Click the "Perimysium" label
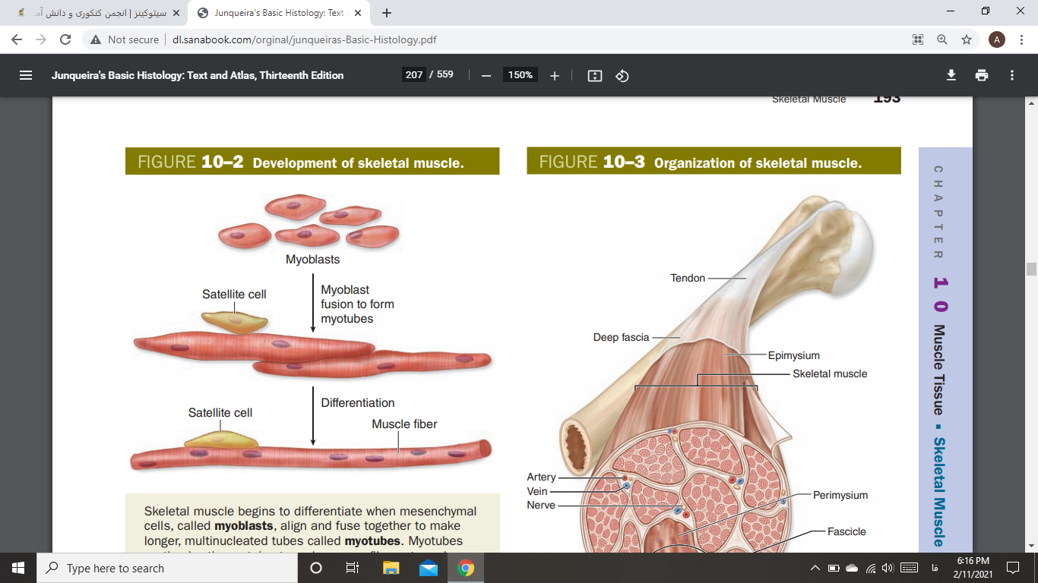The width and height of the screenshot is (1038, 583). point(840,495)
